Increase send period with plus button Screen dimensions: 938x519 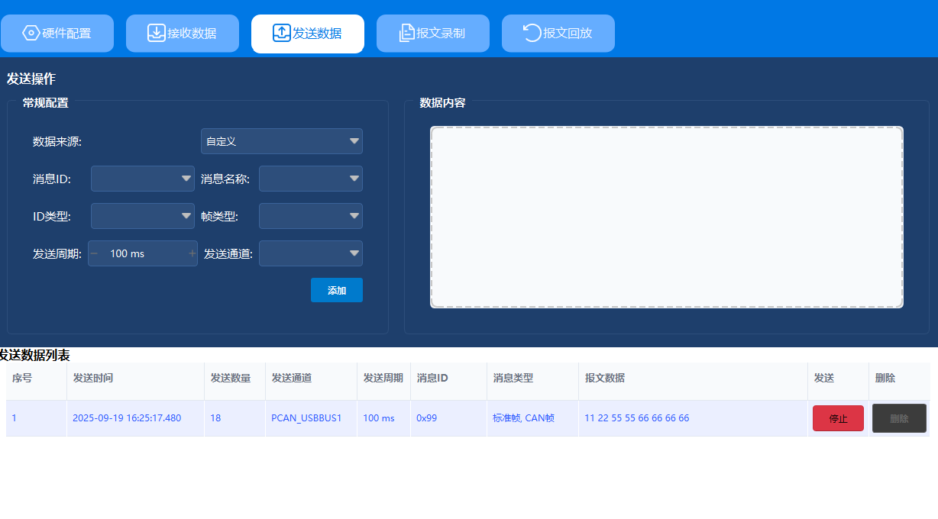[x=192, y=253]
